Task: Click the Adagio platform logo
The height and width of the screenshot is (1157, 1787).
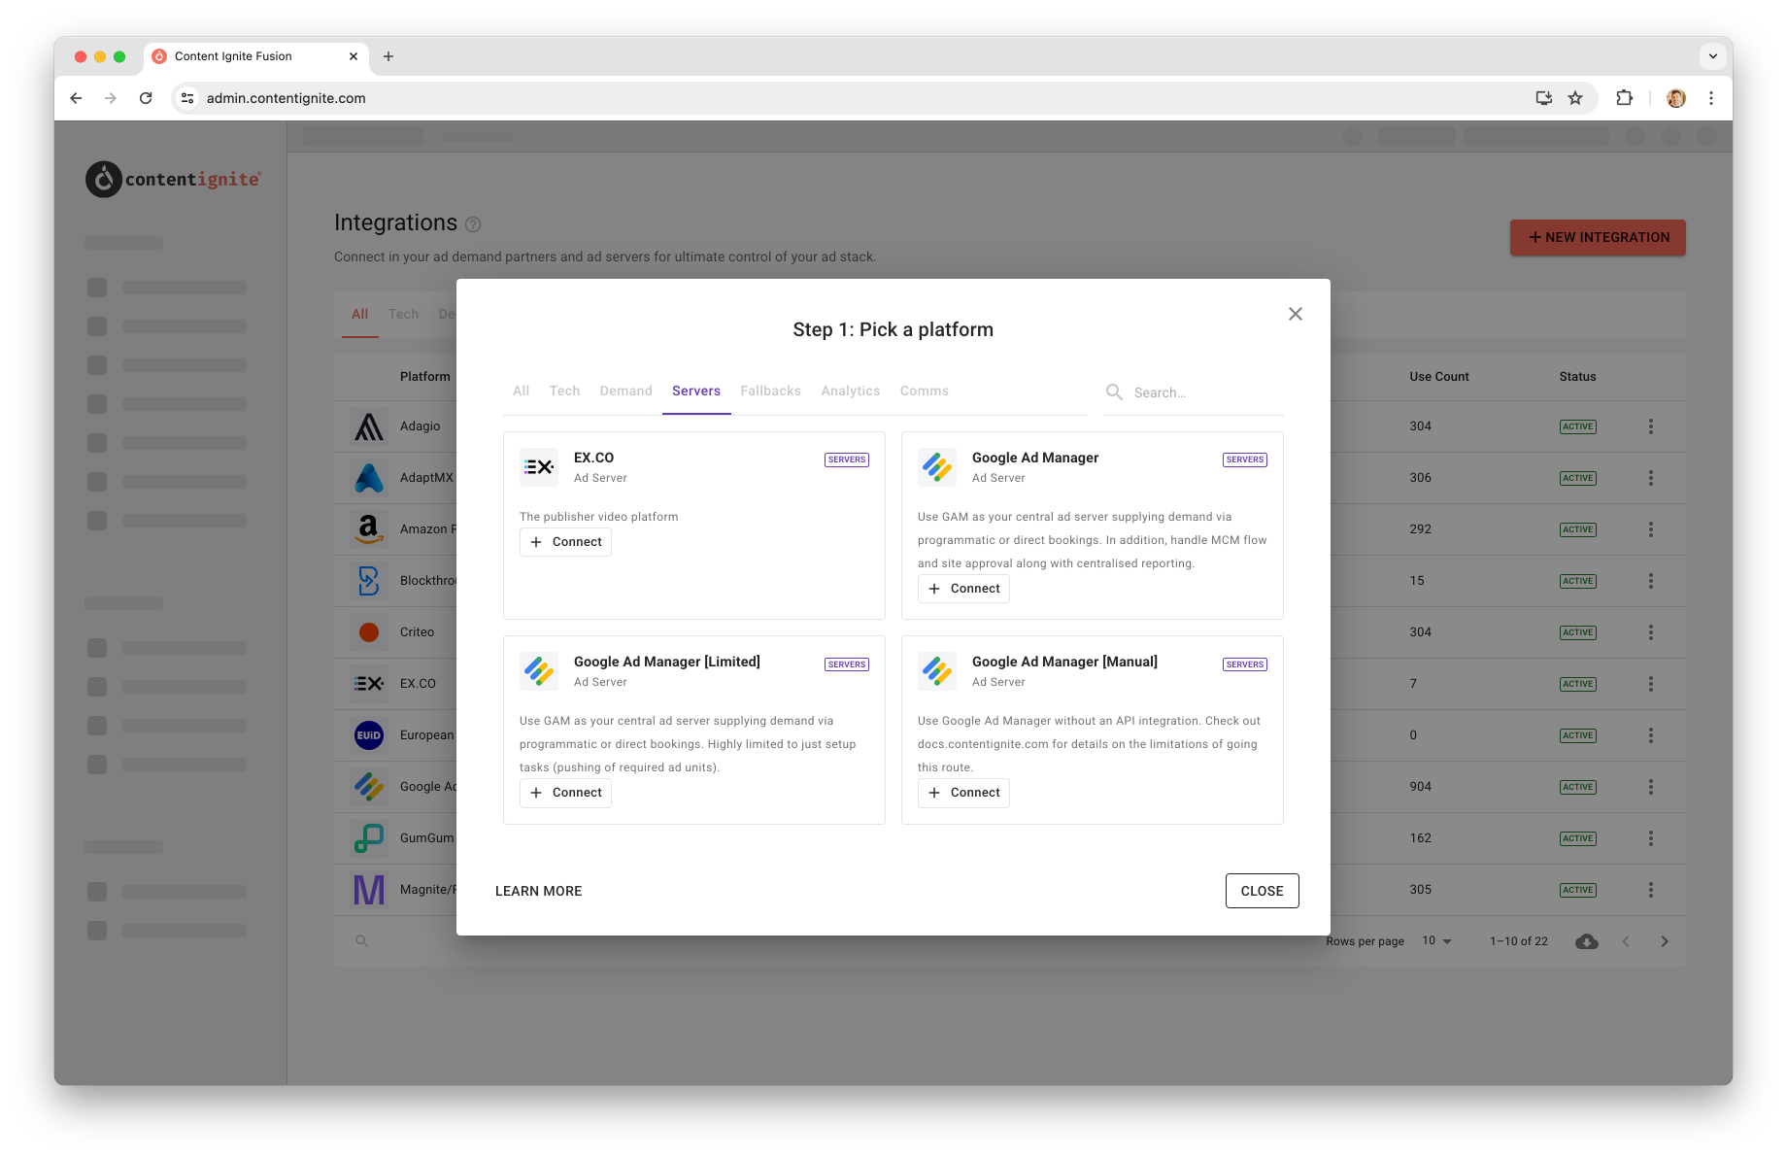Action: pyautogui.click(x=369, y=426)
